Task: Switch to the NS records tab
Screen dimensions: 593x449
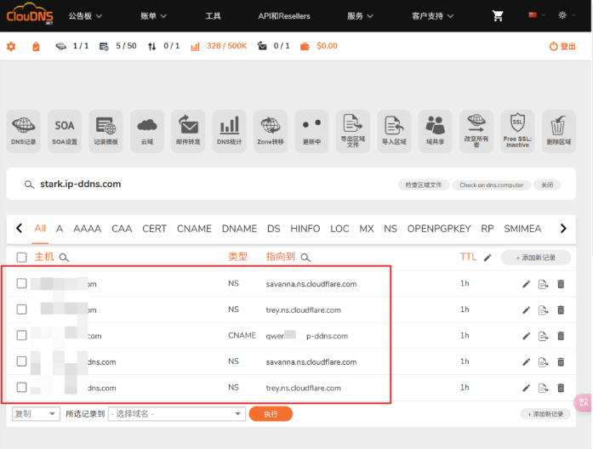Action: tap(391, 229)
